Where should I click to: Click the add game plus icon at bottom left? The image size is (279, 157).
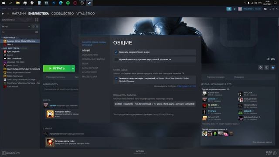click(x=4, y=153)
